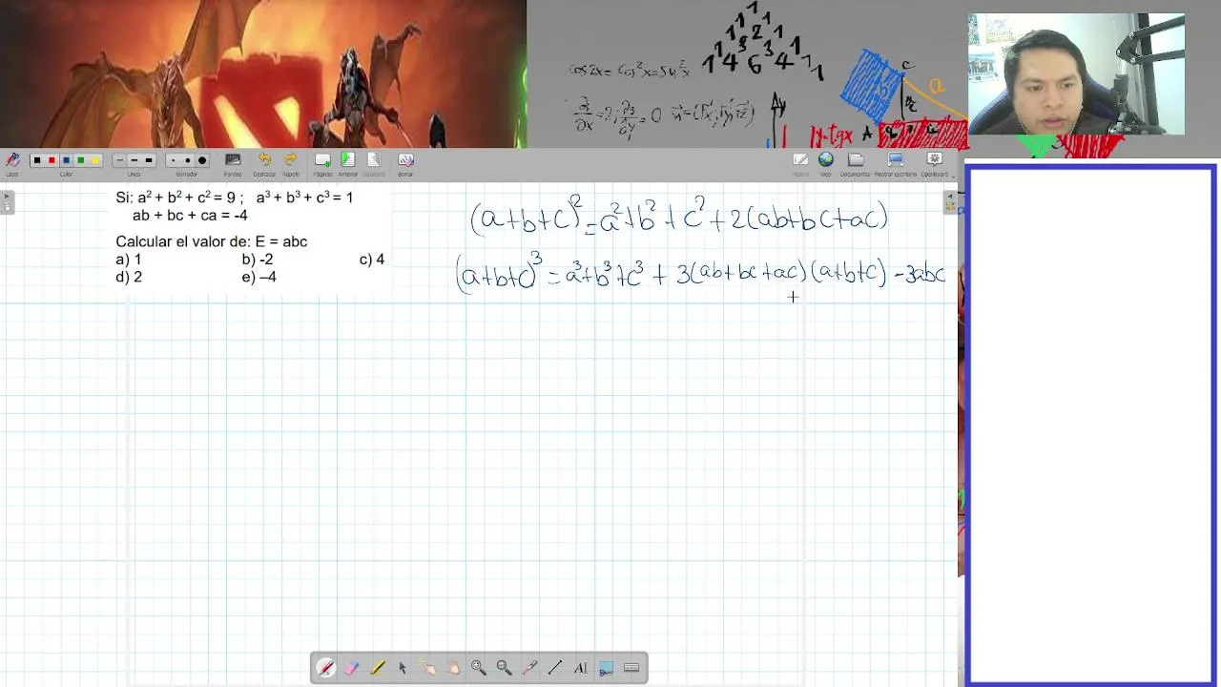Screen dimensions: 1221x687
Task: Select the pointing finger interact tool
Action: click(427, 668)
